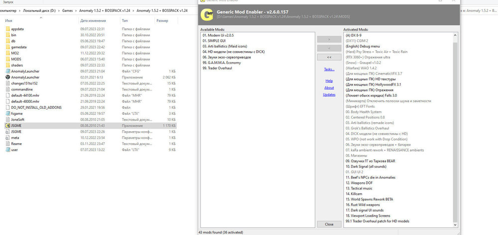The image size is (498, 235).
Task: Select 03. Arti ballistics (Maid icons)
Action: tap(225, 46)
